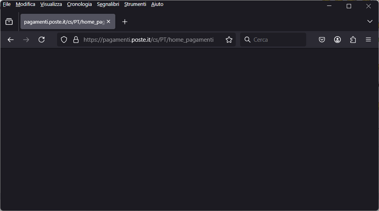Save page to Pocket
Image resolution: width=379 pixels, height=211 pixels.
[322, 40]
